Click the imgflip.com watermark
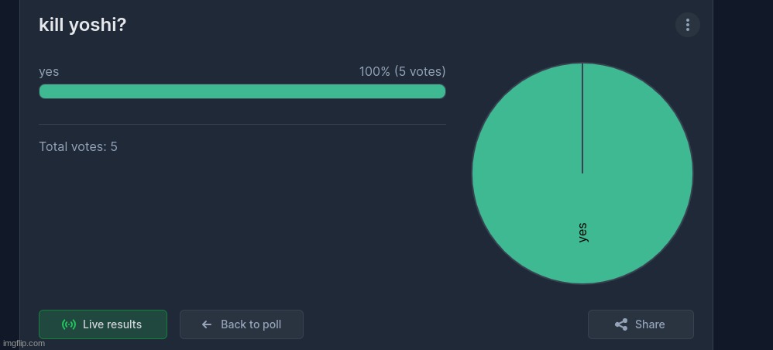The image size is (773, 350). coord(24,344)
